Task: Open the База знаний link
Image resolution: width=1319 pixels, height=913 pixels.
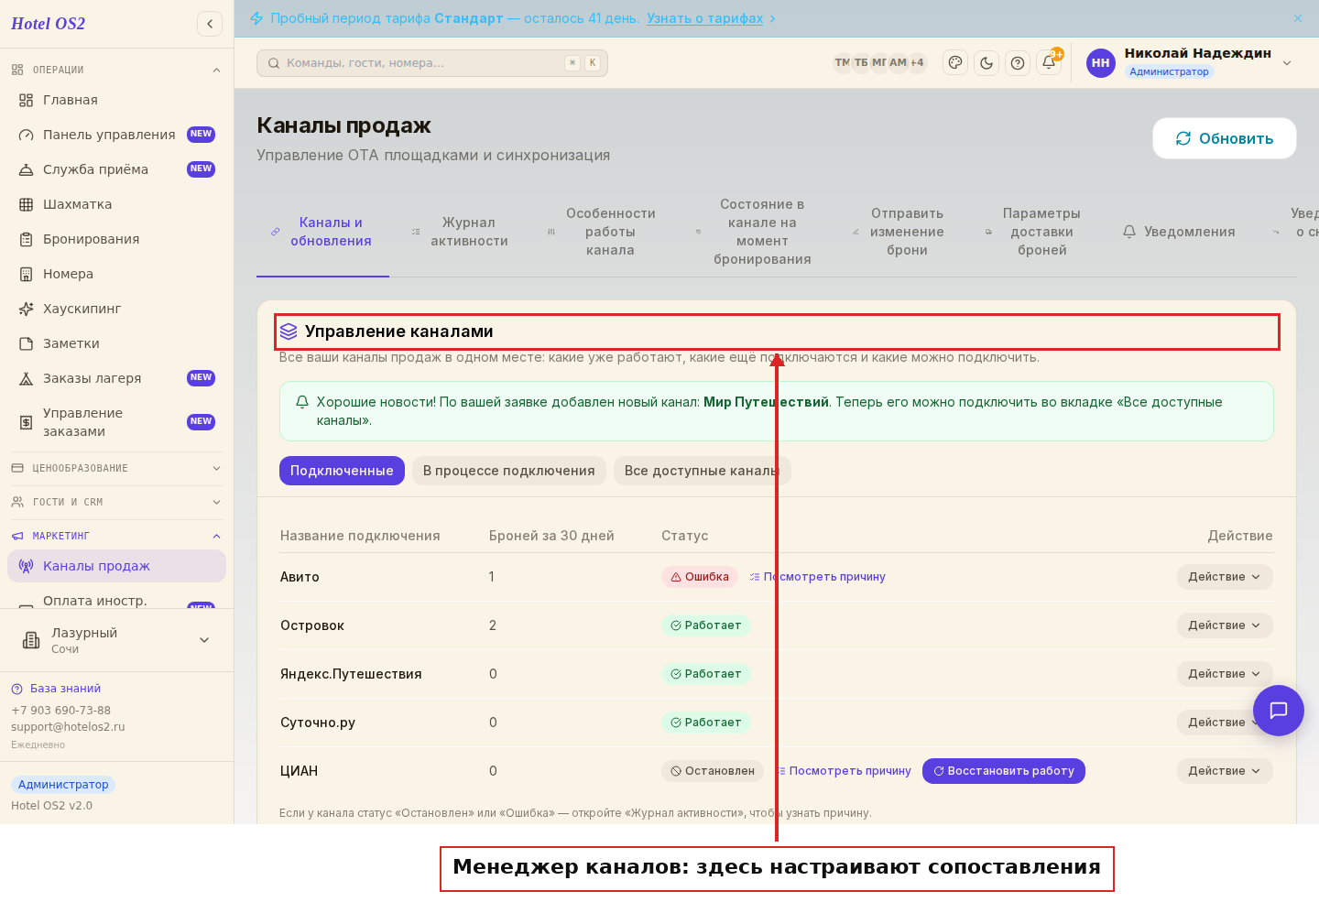Action: coord(56,689)
